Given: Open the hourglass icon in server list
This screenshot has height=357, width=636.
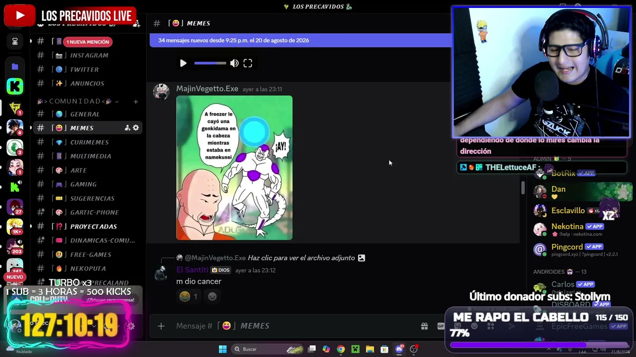Looking at the screenshot, I should click(15, 42).
